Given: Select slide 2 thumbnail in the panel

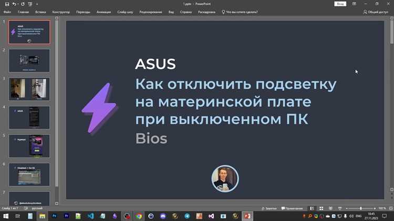Looking at the screenshot, I should click(x=29, y=60).
